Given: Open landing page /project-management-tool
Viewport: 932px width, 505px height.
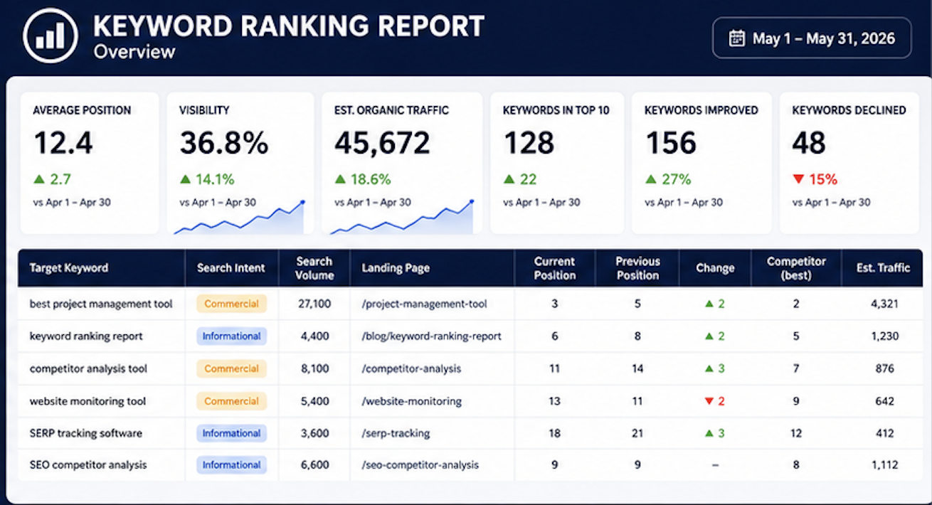Looking at the screenshot, I should pos(425,304).
